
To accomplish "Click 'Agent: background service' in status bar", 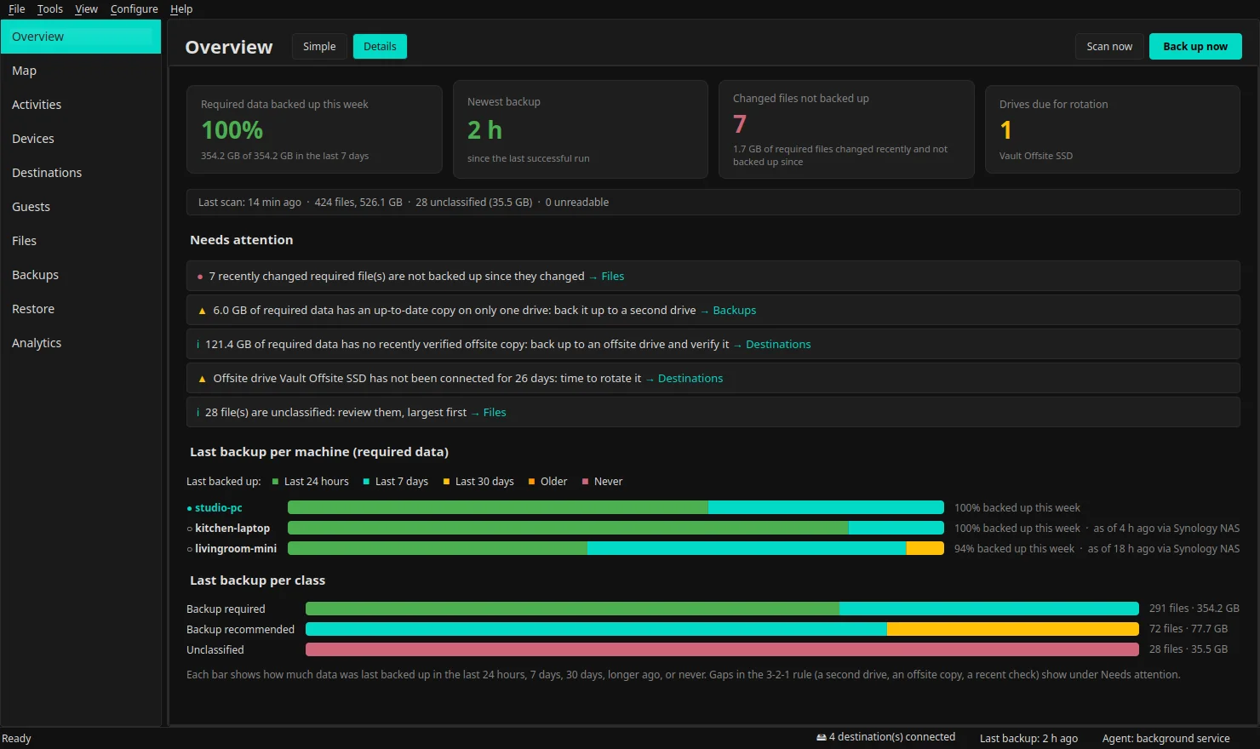I will point(1165,739).
